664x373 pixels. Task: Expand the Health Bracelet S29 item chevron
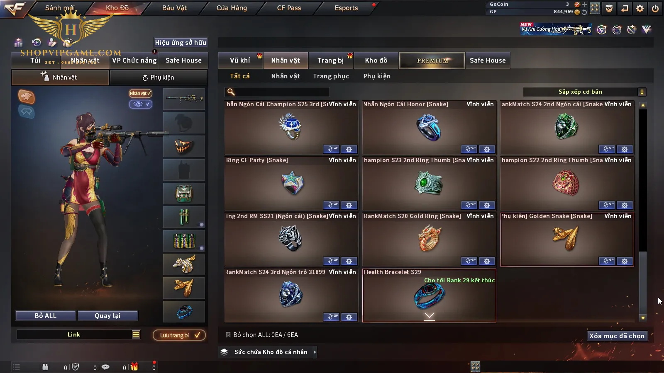(430, 316)
